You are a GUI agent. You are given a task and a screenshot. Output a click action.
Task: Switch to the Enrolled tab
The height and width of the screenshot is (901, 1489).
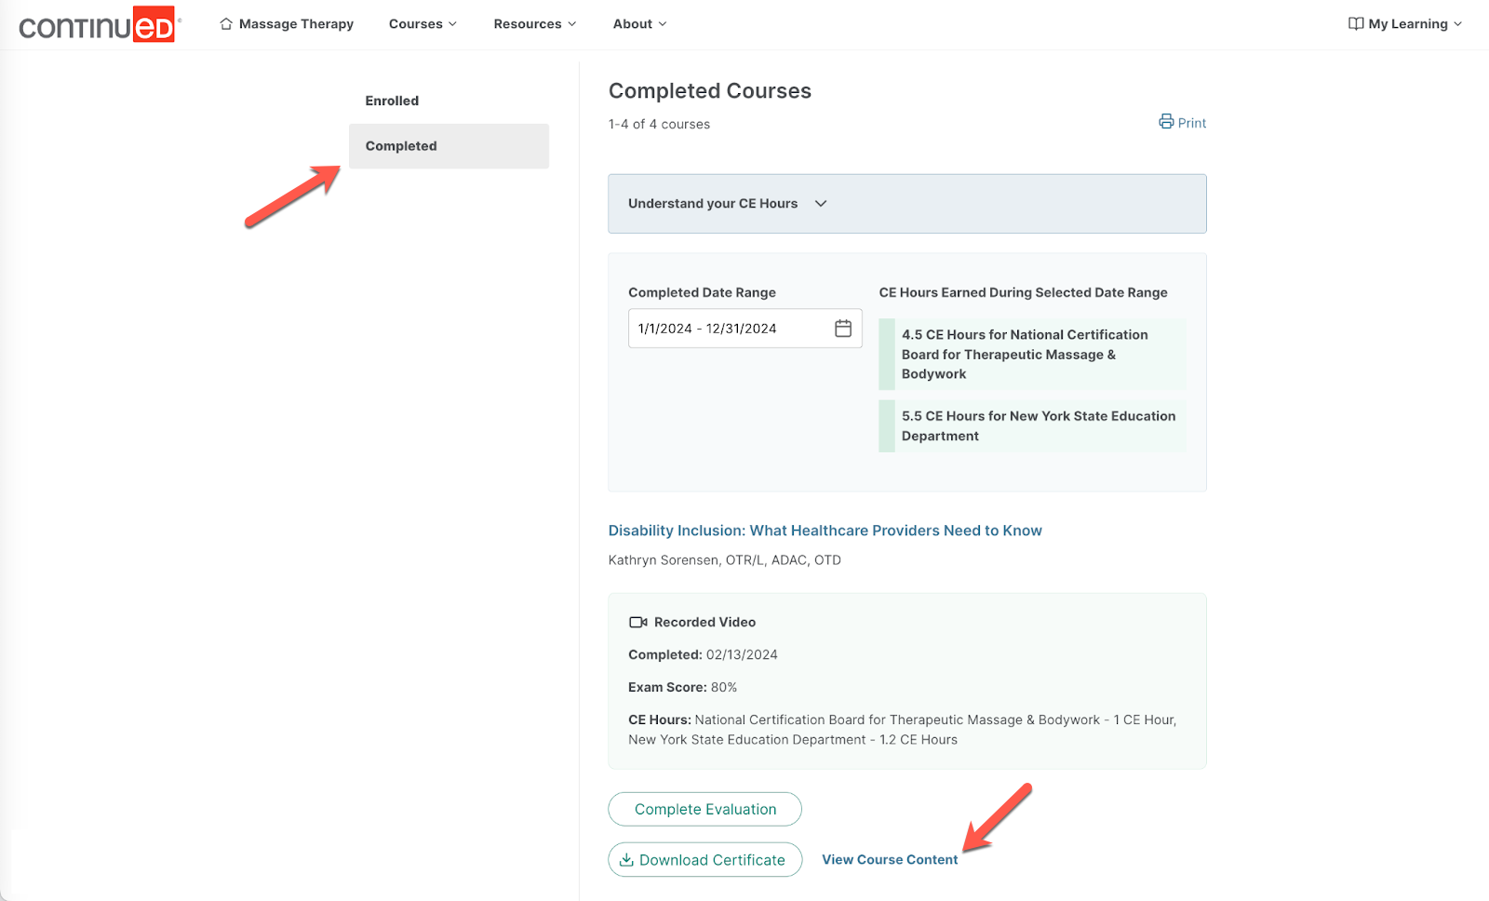pos(392,101)
